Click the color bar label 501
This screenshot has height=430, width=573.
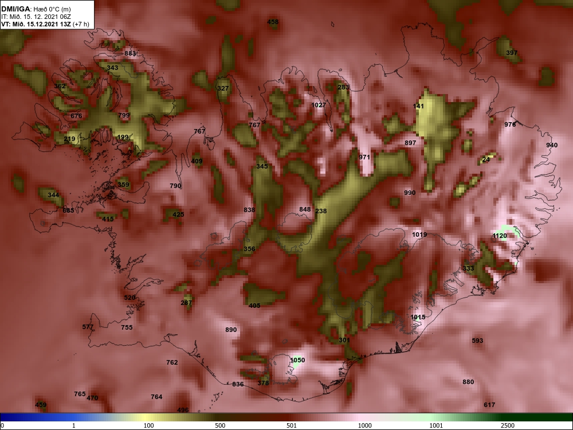click(291, 425)
